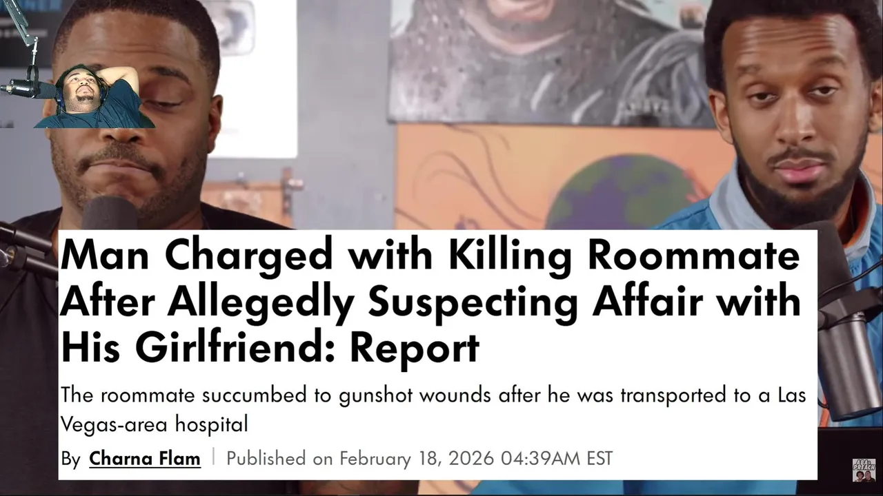Viewport: 883px width, 496px height.
Task: Click the By label before author name
Action: coord(70,459)
